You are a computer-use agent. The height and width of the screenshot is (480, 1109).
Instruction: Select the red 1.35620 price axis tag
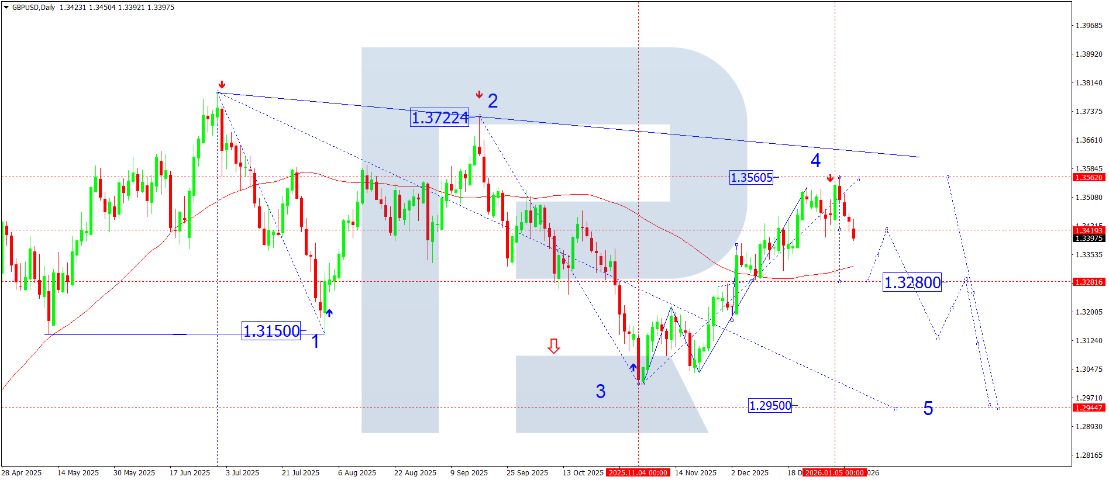[x=1089, y=178]
